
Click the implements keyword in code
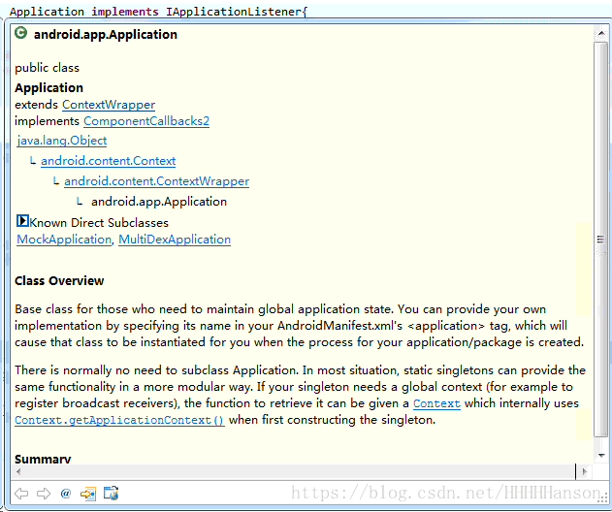point(125,12)
